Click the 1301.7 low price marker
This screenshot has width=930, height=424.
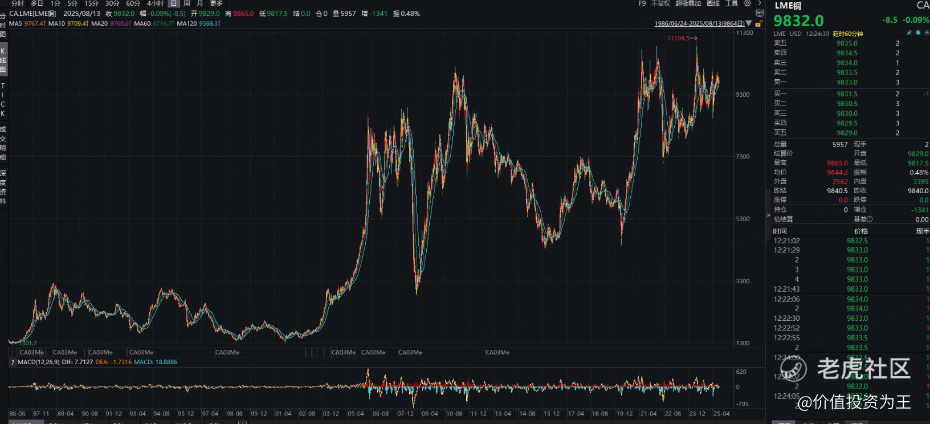click(27, 343)
